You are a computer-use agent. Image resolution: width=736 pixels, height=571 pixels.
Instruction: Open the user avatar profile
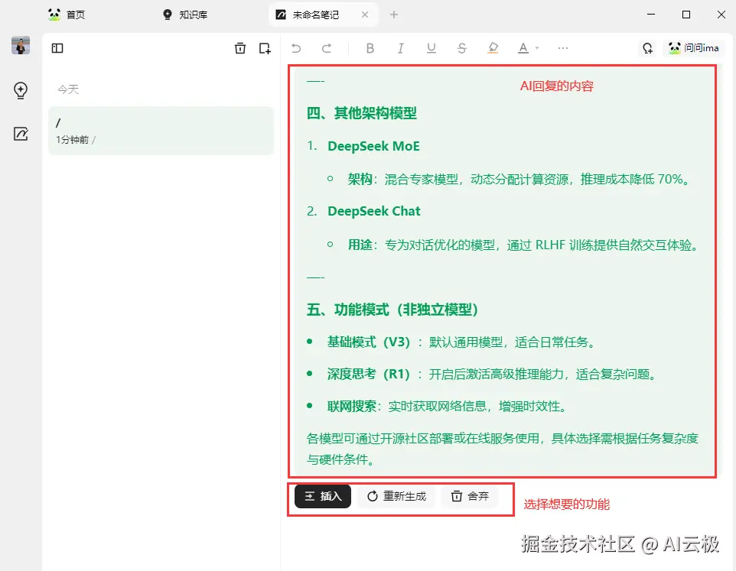pos(21,45)
